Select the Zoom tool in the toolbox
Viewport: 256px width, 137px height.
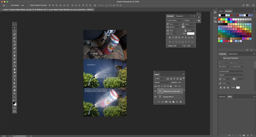coord(15,93)
